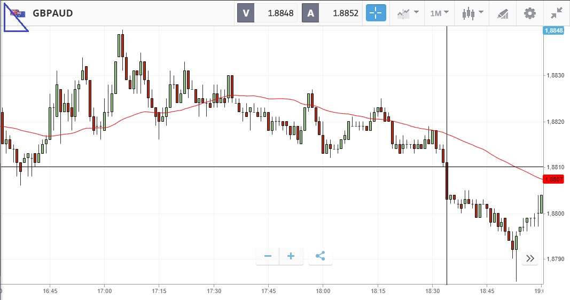Jump to latest candles double-arrow button
The height and width of the screenshot is (300, 570).
point(530,258)
